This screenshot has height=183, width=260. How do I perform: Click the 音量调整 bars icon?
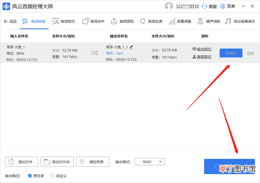[x=172, y=21]
